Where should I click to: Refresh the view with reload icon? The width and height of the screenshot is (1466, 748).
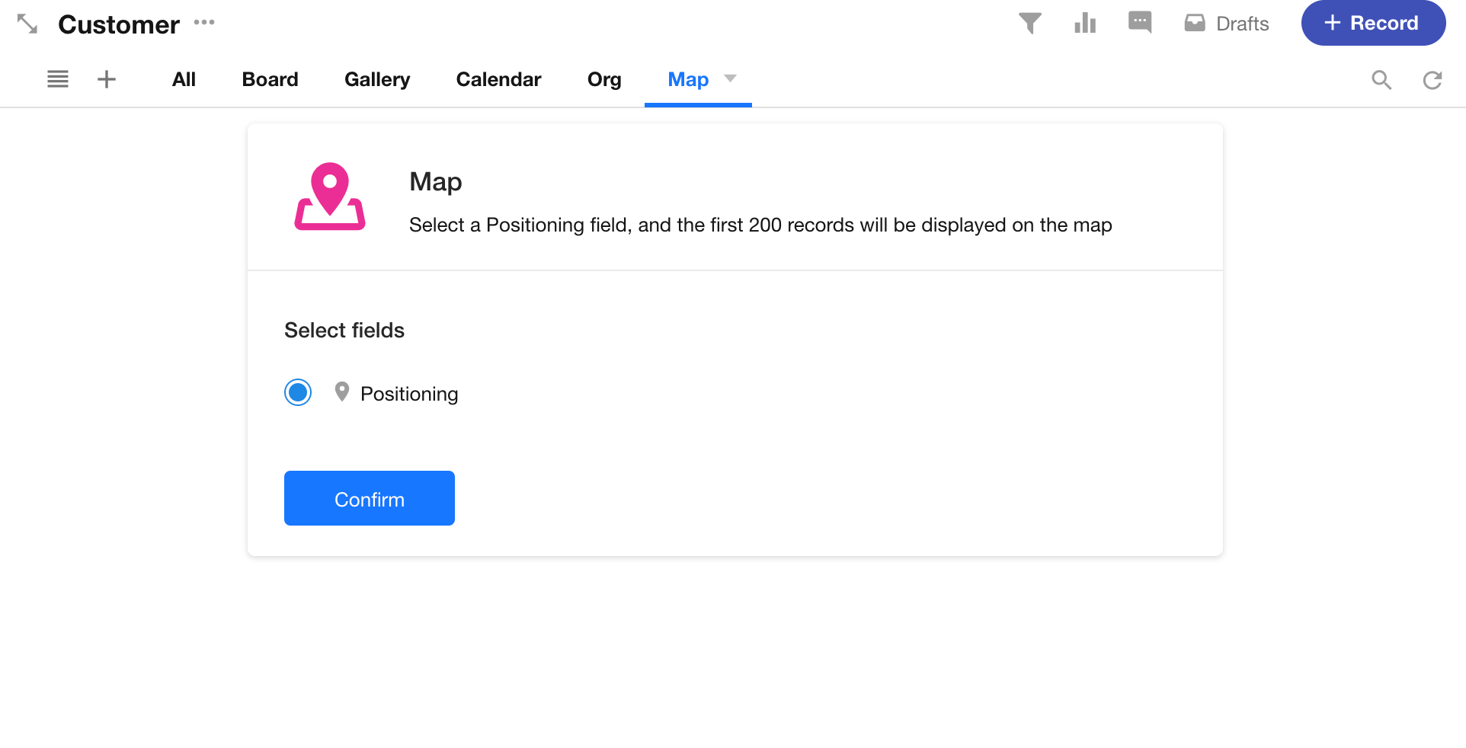(x=1432, y=80)
